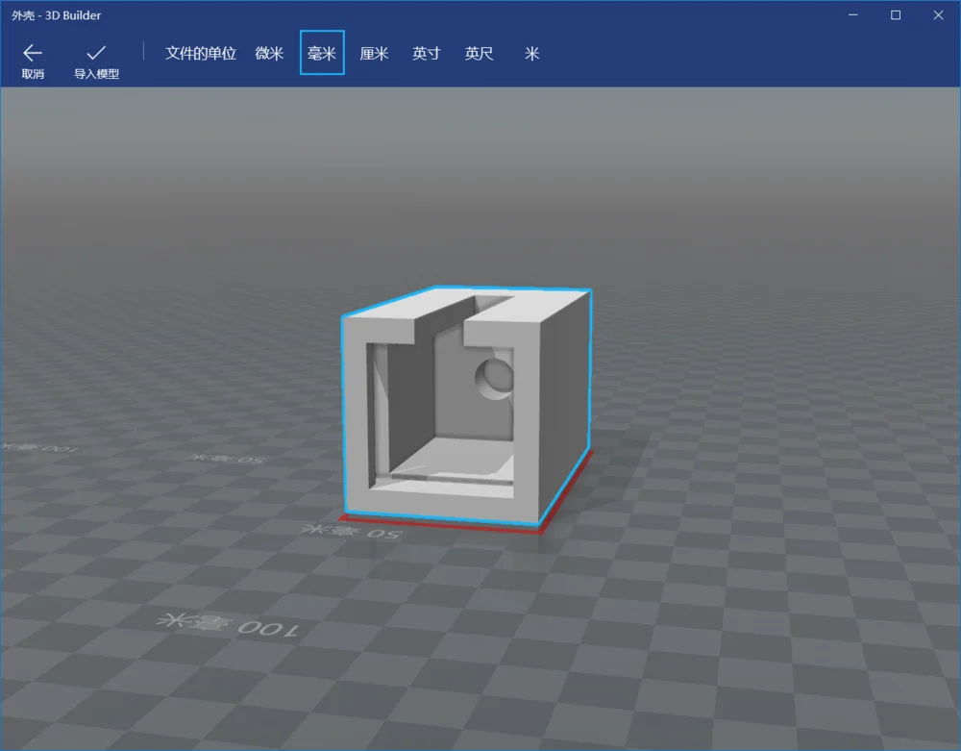Minimize the 3D Builder window
Screen dimensions: 961x751
click(x=853, y=14)
